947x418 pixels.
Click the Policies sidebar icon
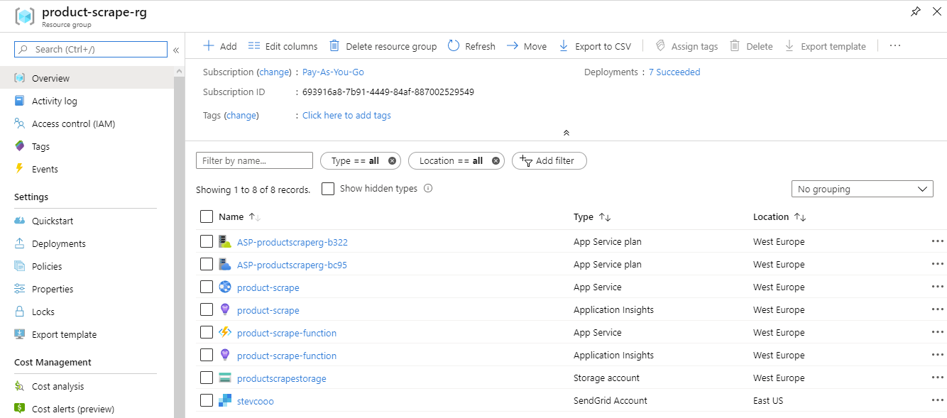tap(19, 266)
